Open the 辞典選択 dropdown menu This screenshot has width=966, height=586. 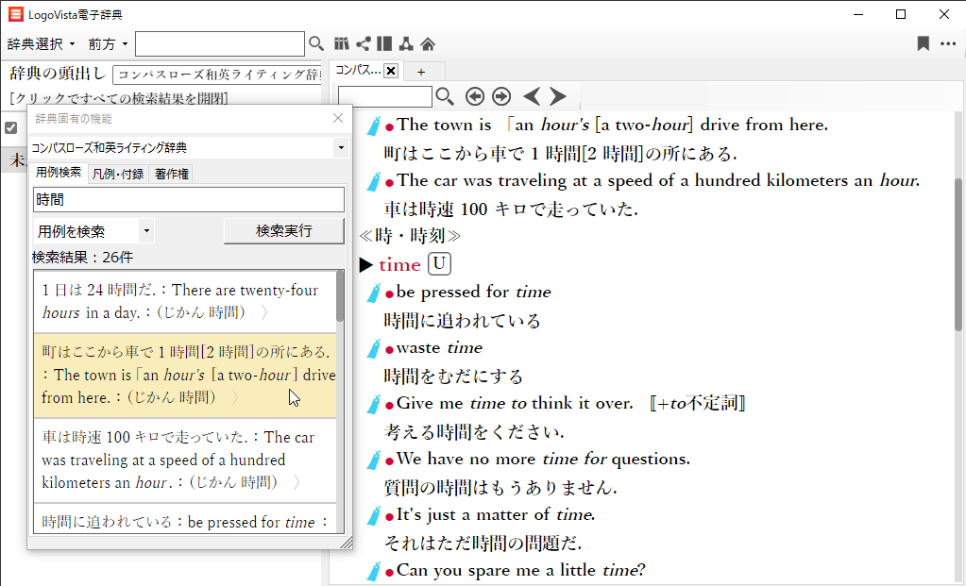41,43
